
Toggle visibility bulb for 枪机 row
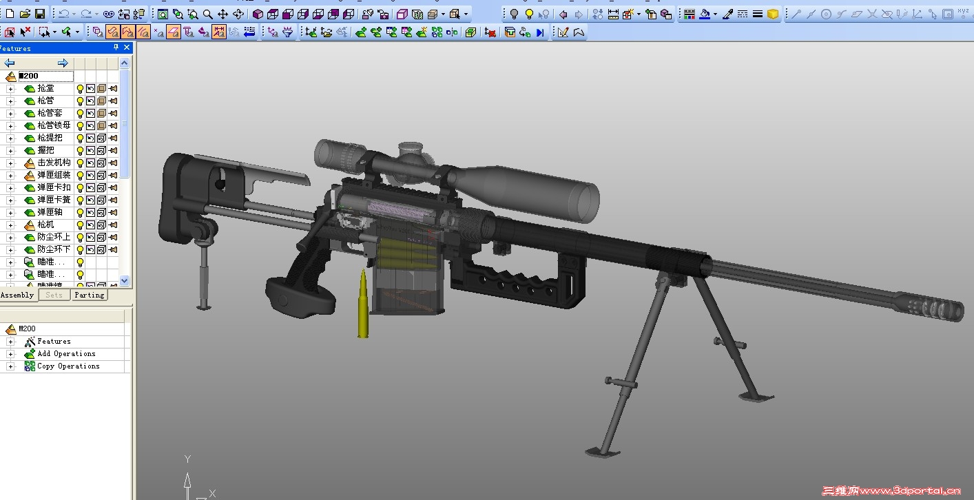pos(80,225)
